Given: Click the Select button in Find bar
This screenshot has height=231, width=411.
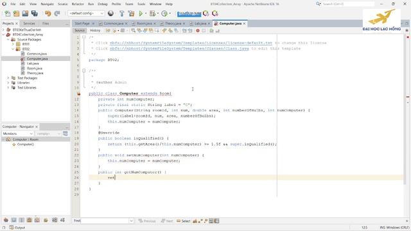Looking at the screenshot, I should point(184,221).
